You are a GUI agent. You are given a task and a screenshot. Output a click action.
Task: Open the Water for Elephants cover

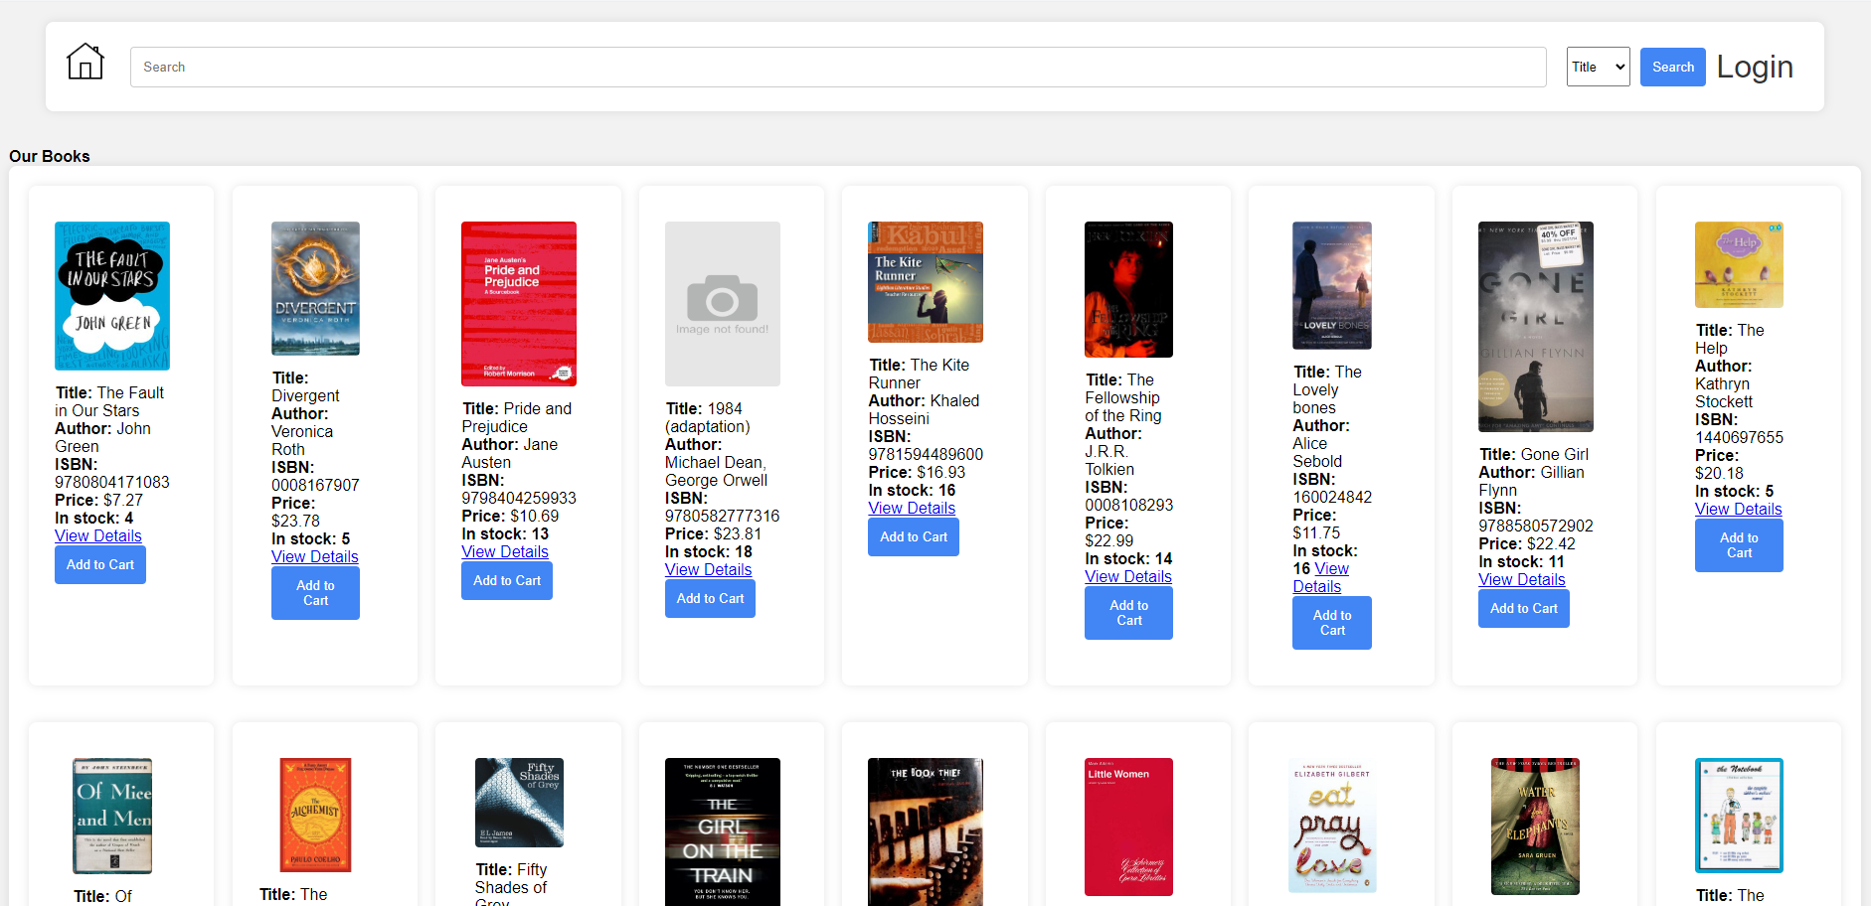[x=1536, y=827]
